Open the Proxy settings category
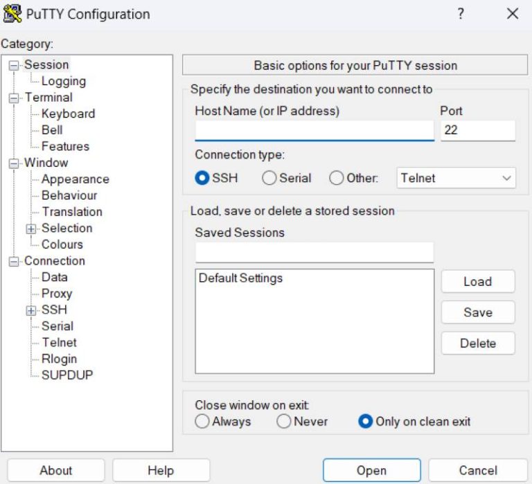 pyautogui.click(x=56, y=294)
